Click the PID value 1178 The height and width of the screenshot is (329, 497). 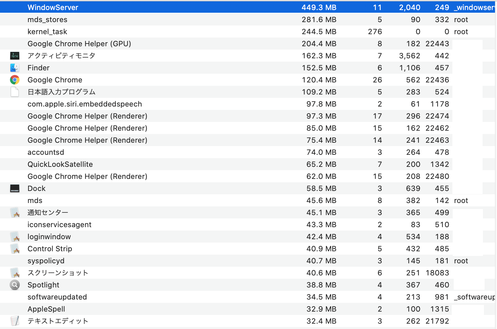[x=440, y=104]
